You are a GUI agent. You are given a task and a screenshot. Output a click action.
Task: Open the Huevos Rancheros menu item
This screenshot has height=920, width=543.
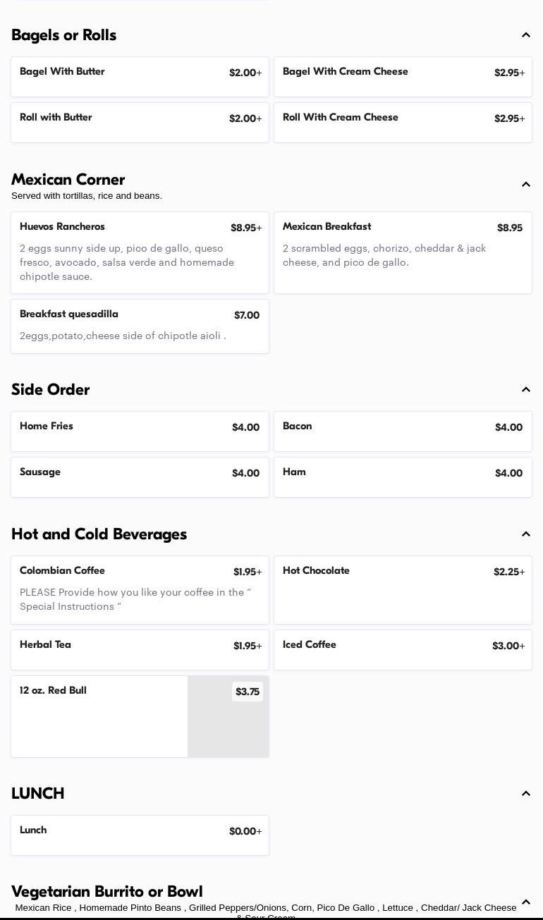pos(140,252)
